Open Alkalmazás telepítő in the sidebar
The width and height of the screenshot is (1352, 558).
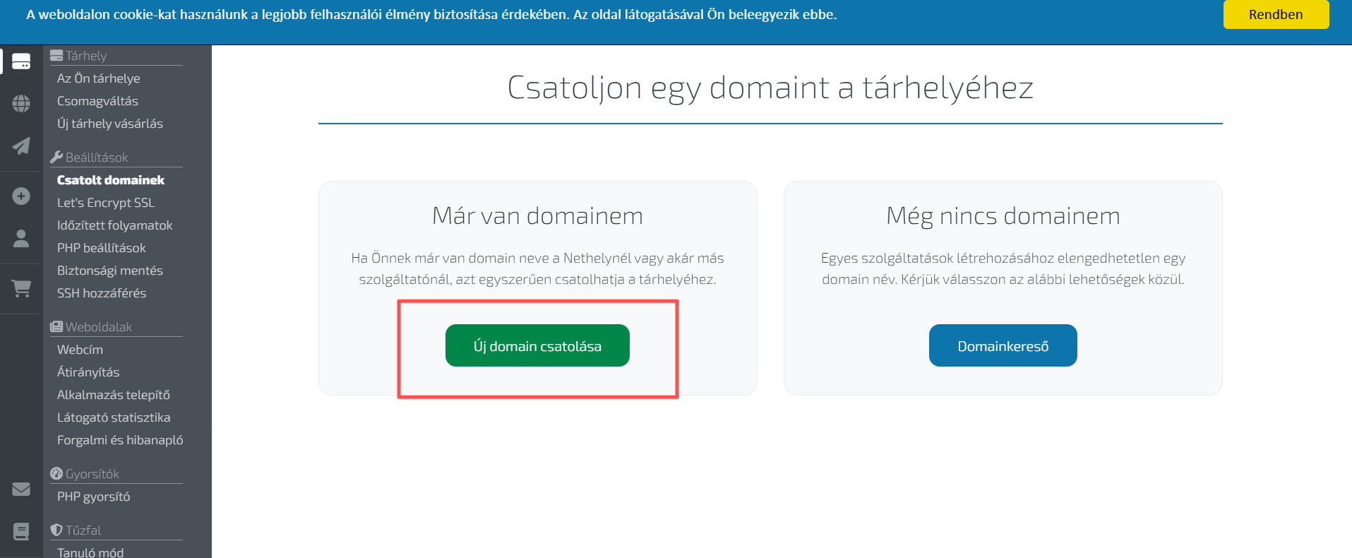[114, 395]
